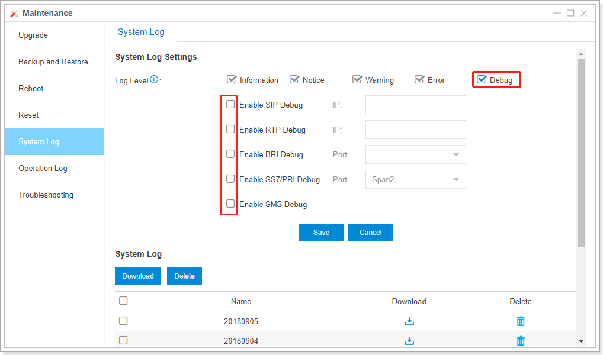Click the SIP Debug IP input field
Image resolution: width=603 pixels, height=355 pixels.
(416, 105)
